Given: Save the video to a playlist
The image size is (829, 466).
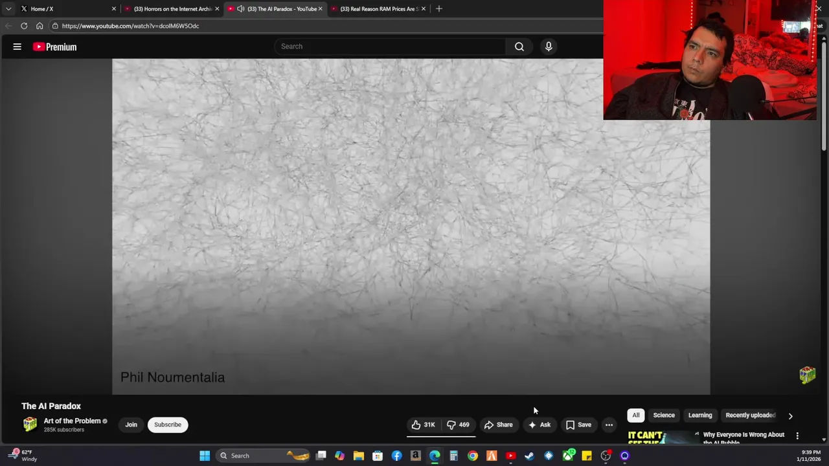Looking at the screenshot, I should 578,425.
